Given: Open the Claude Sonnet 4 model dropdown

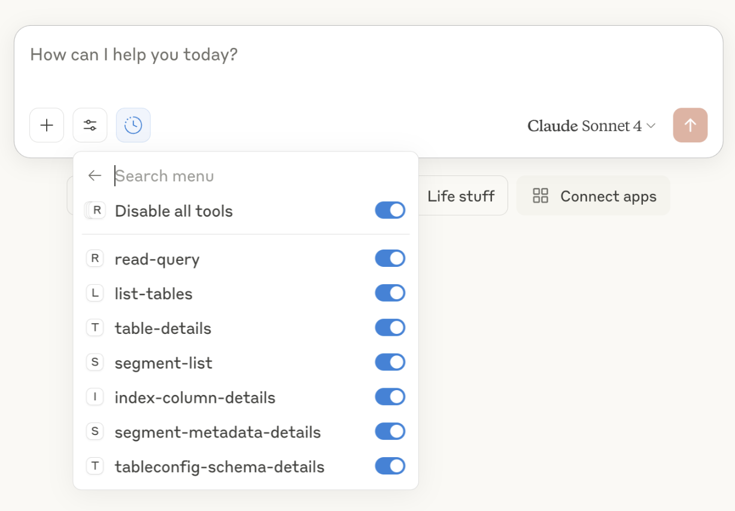Looking at the screenshot, I should pos(591,126).
